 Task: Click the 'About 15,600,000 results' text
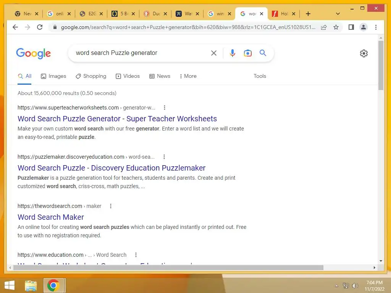click(67, 93)
